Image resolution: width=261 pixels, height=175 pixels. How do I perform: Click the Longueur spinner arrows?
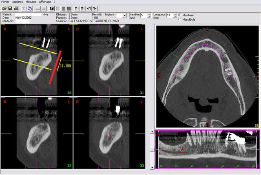click(x=175, y=15)
